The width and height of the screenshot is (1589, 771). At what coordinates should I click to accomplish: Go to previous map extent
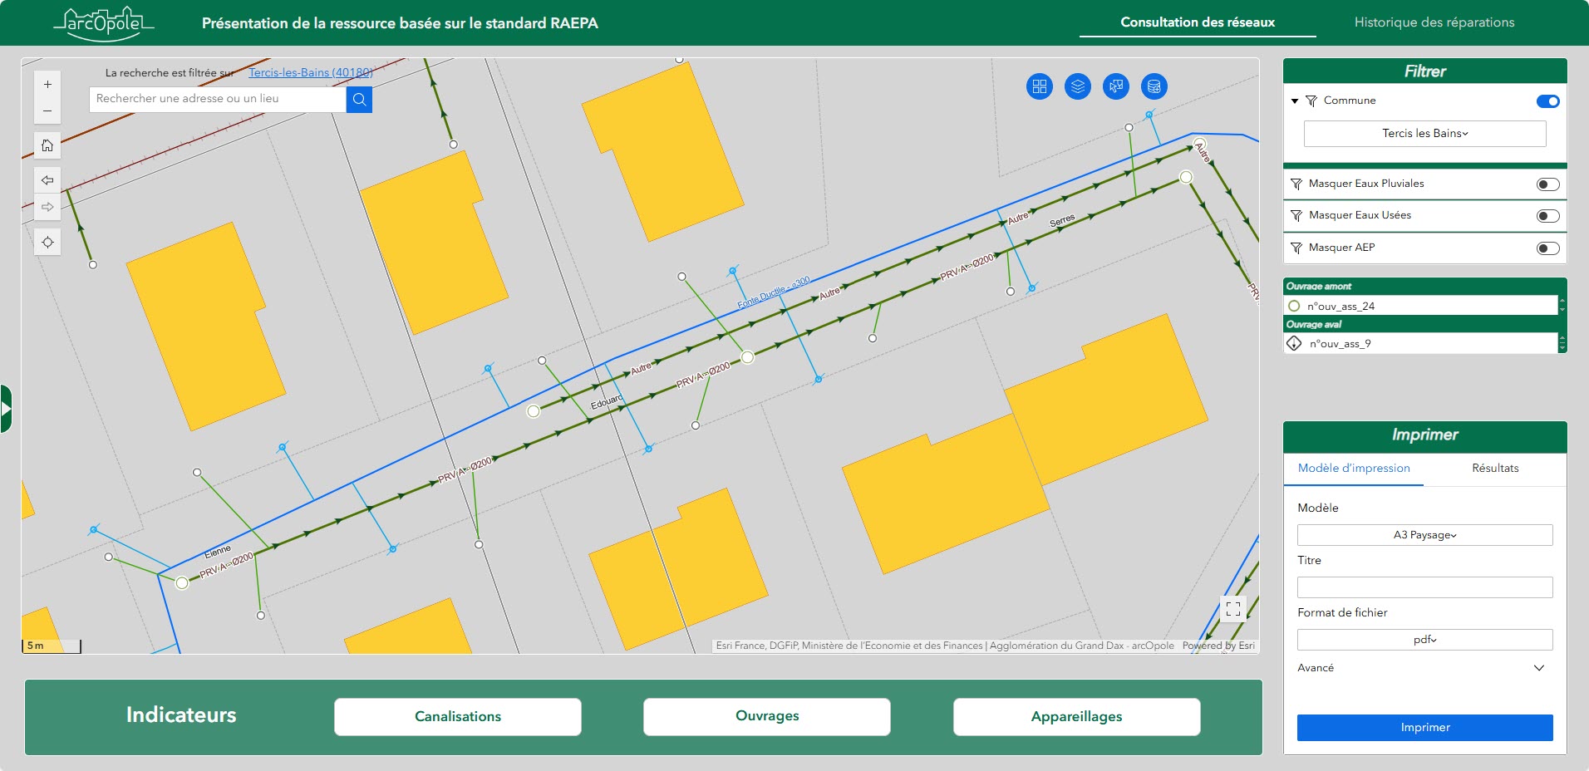coord(47,180)
